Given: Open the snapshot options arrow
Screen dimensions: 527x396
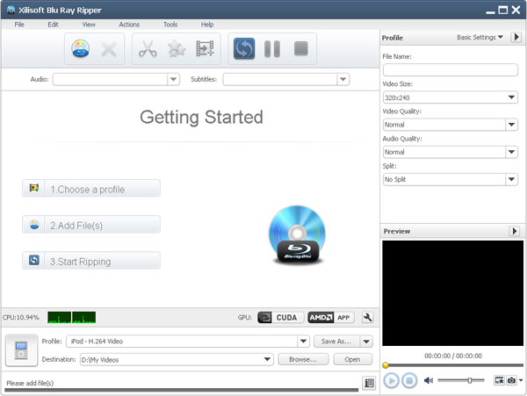Looking at the screenshot, I should click(521, 380).
